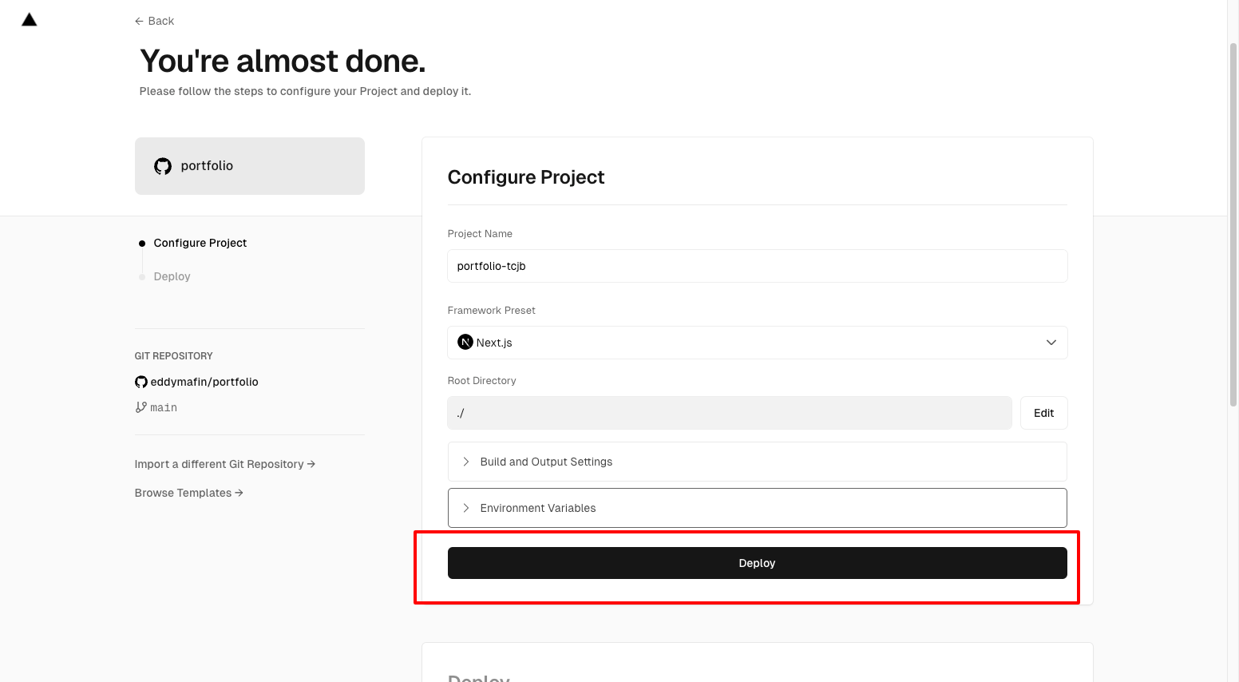Click the GitHub icon in portfolio card

(x=163, y=166)
